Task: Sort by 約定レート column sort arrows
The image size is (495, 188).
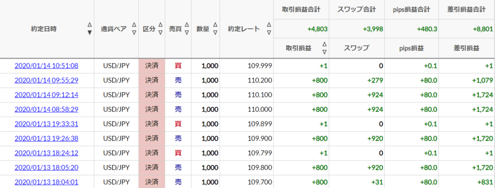Action: (269, 28)
